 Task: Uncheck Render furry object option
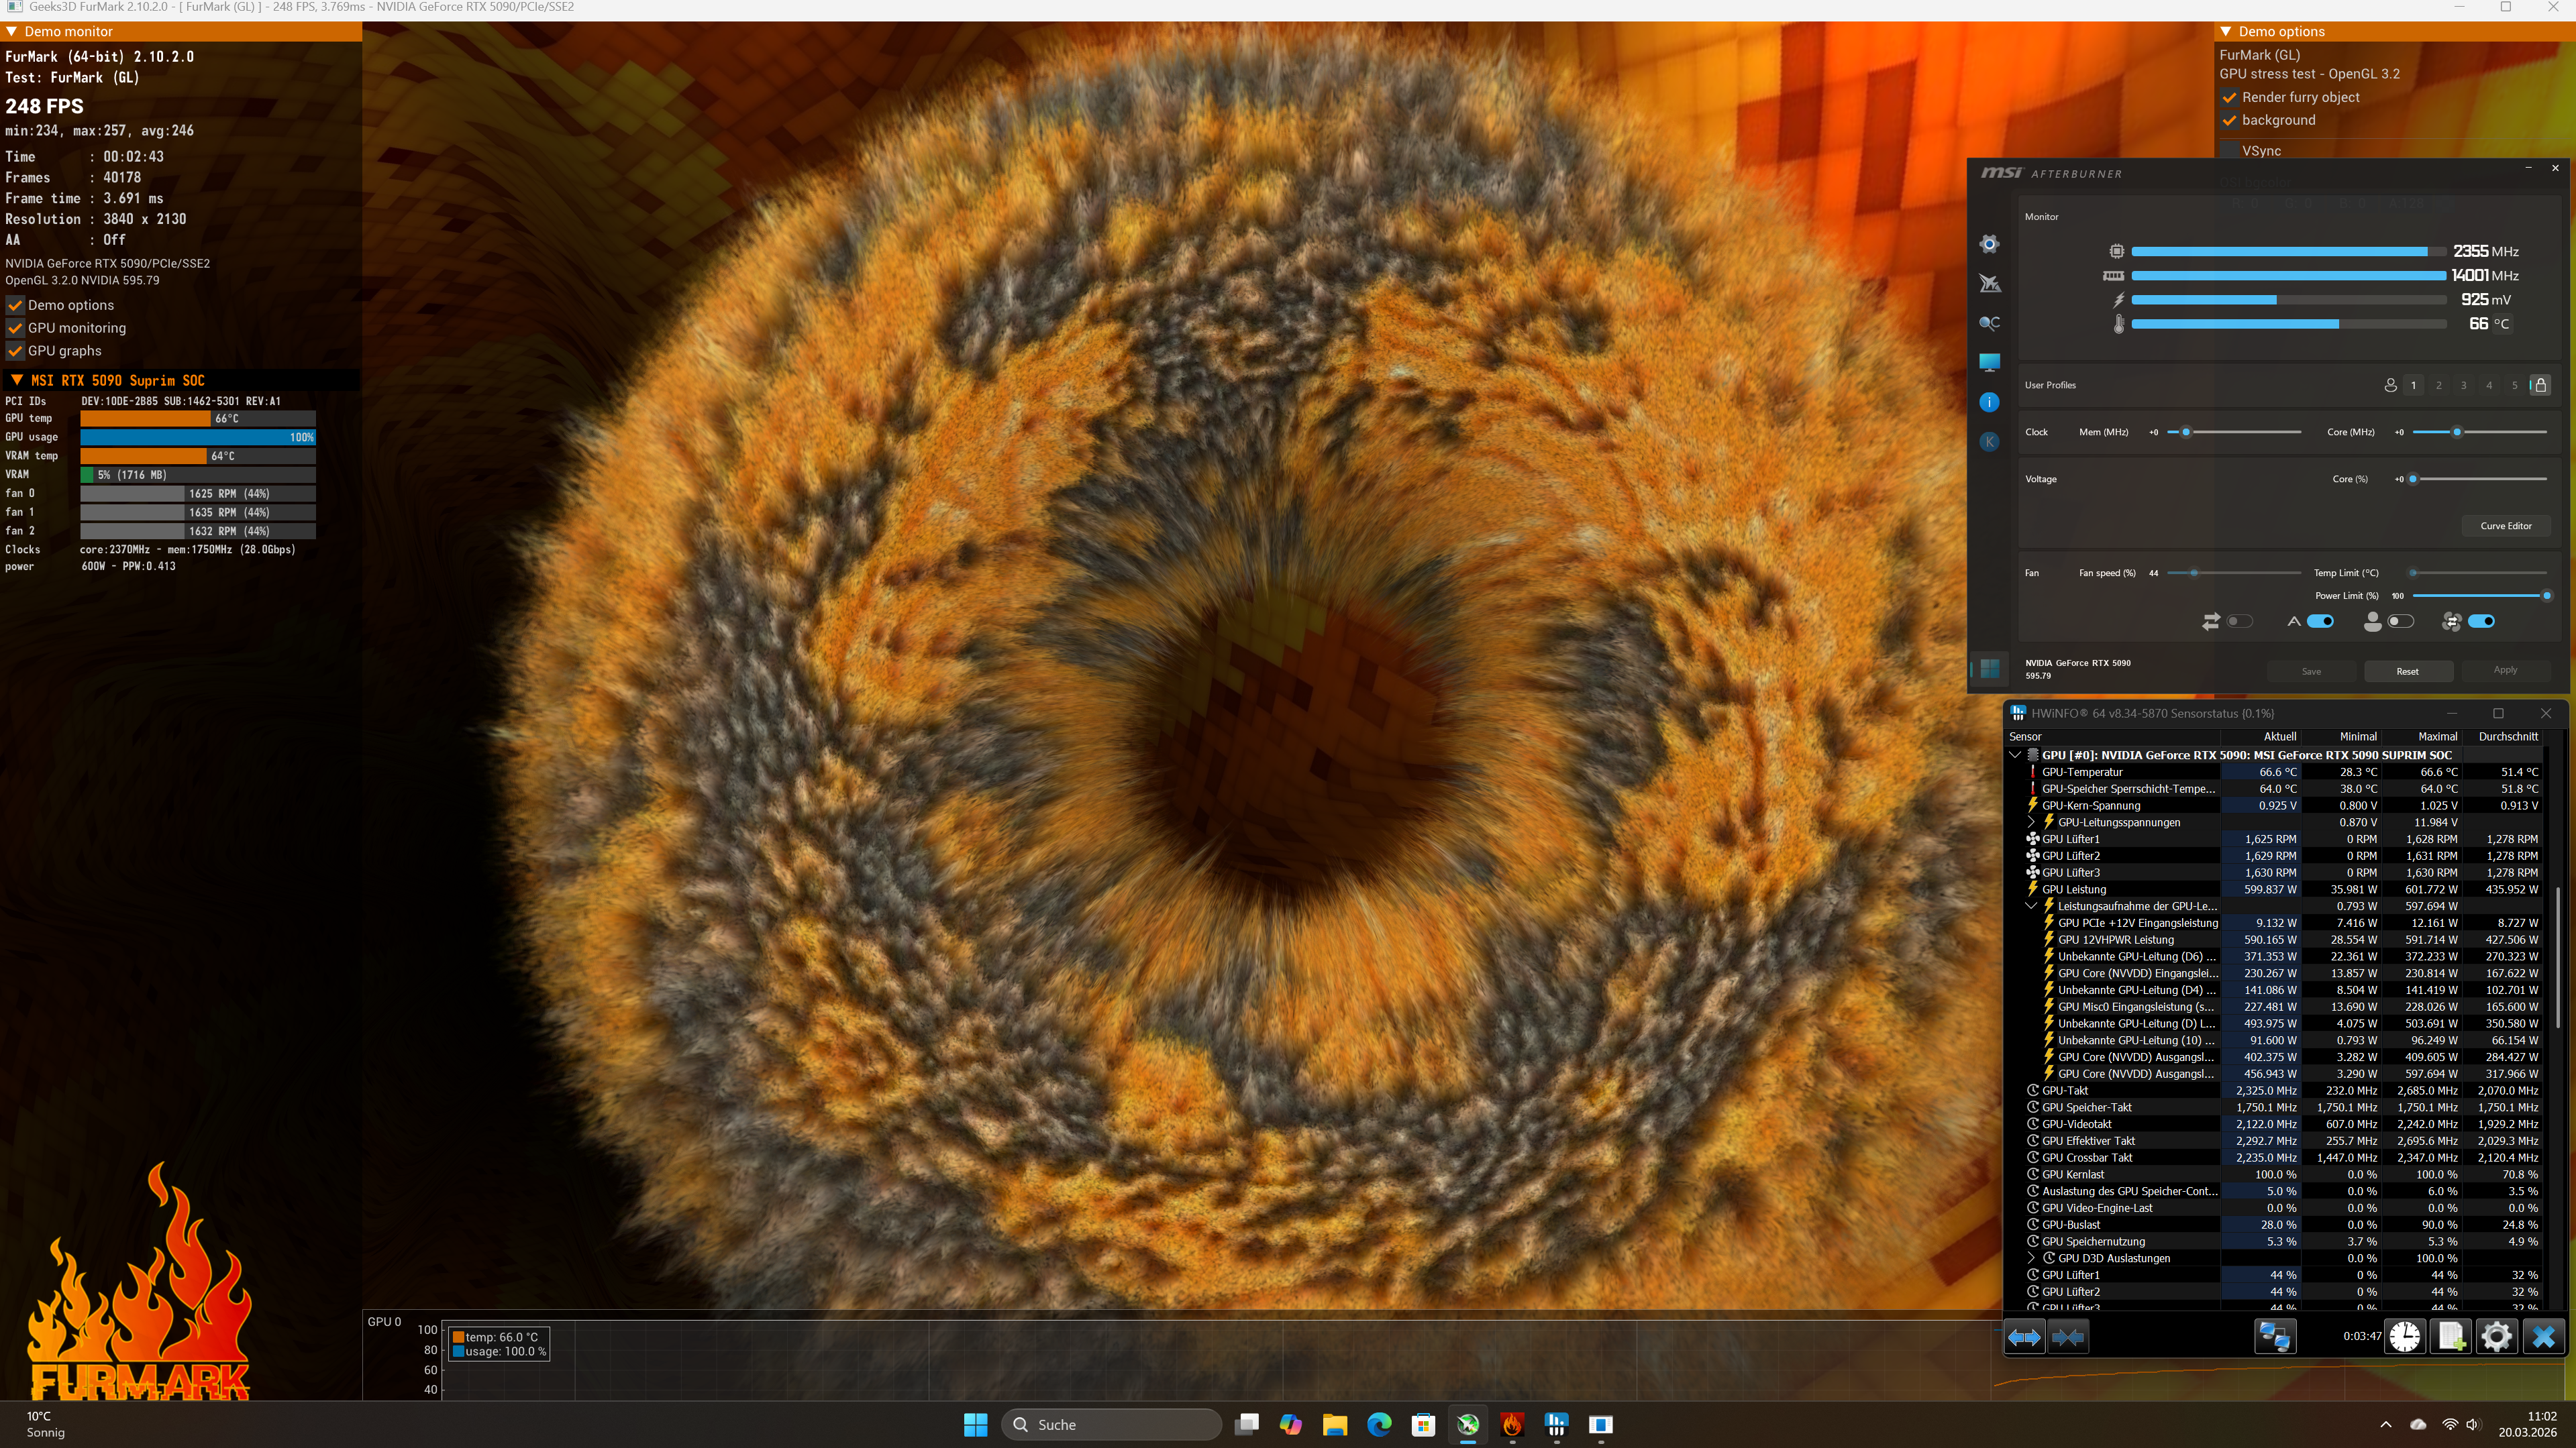2230,97
